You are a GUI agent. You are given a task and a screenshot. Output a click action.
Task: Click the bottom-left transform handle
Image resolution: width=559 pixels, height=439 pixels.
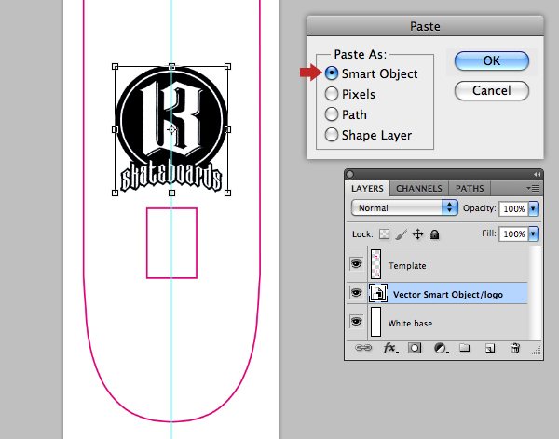pyautogui.click(x=115, y=193)
